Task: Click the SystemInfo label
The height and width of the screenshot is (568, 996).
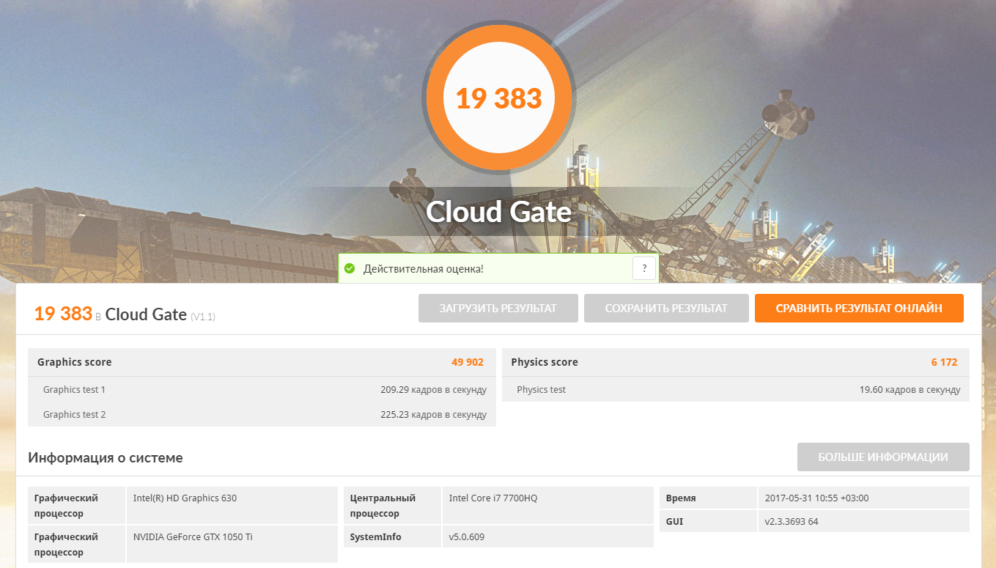Action: point(375,537)
